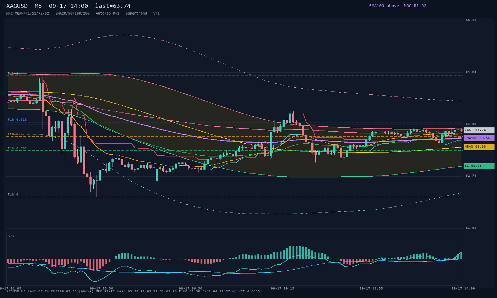Click the MRC MEAN/R1/S1/R2/S2 indicator label
The image size is (497, 298).
[28, 13]
